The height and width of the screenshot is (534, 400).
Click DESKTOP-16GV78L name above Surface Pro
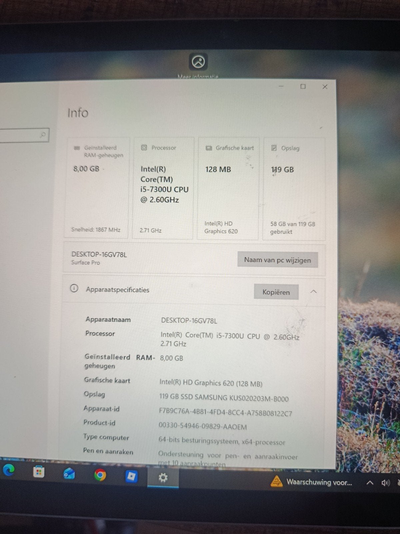click(x=99, y=254)
